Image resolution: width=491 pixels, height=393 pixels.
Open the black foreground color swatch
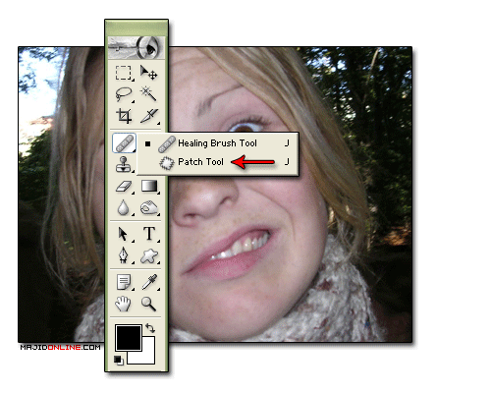click(x=129, y=338)
